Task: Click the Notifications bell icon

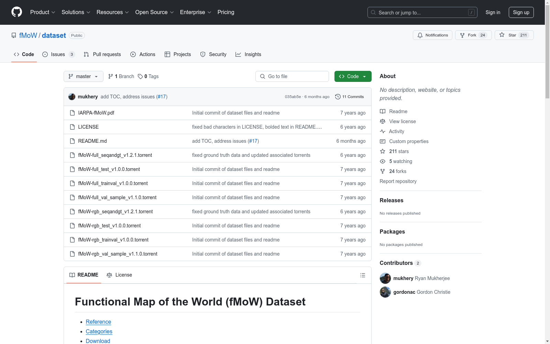Action: [420, 35]
